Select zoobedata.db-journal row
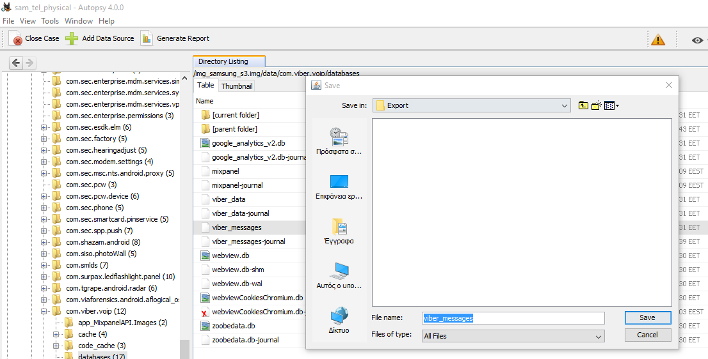 (250, 340)
